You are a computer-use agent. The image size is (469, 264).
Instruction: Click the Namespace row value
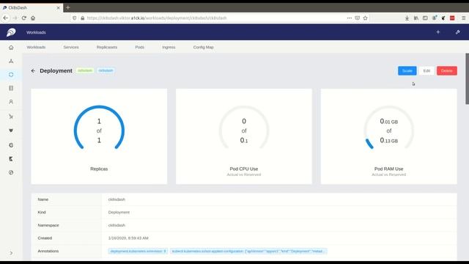click(x=117, y=225)
